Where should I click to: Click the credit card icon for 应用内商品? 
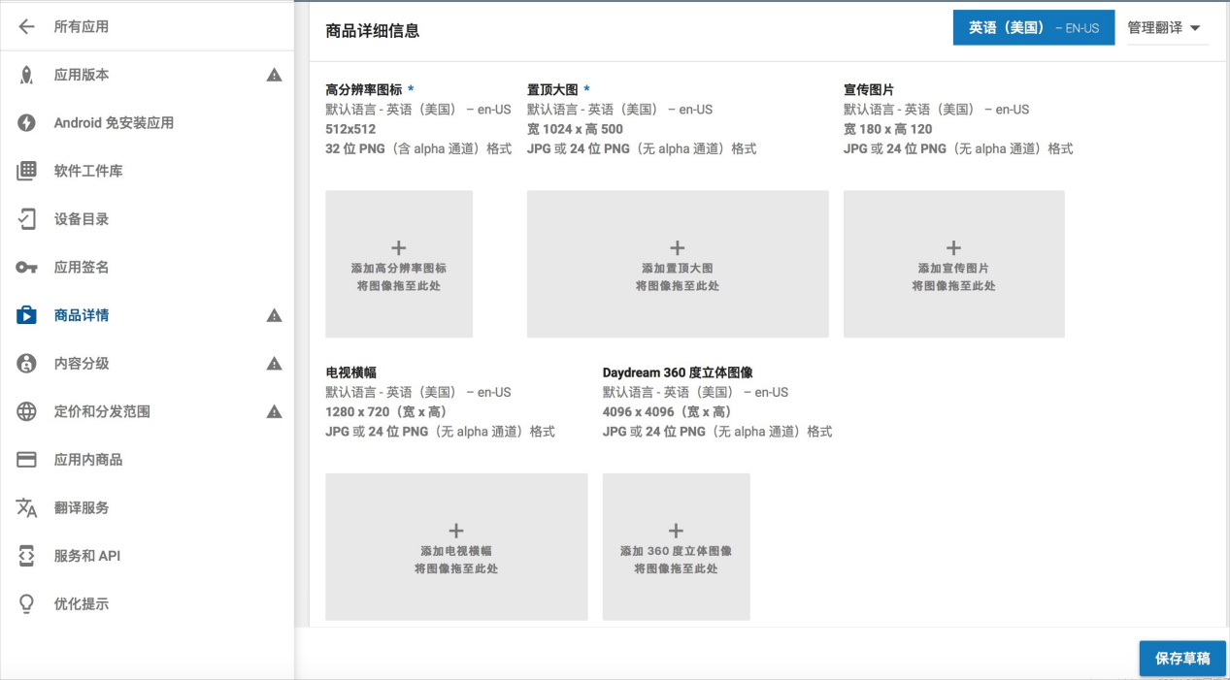pos(26,460)
